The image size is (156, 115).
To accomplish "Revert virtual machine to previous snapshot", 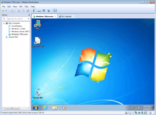I will pyautogui.click(x=24, y=11).
